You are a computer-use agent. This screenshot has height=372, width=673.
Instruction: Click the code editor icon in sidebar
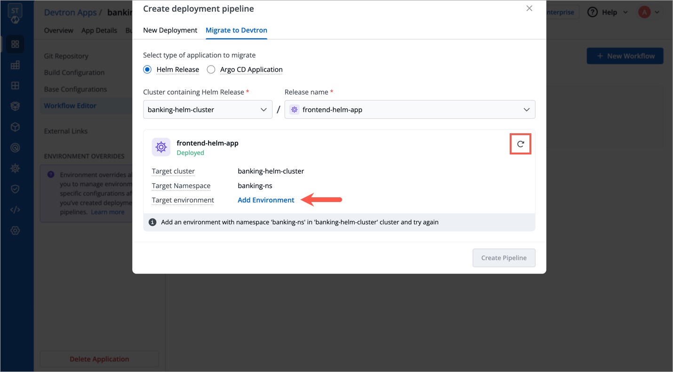coord(15,210)
